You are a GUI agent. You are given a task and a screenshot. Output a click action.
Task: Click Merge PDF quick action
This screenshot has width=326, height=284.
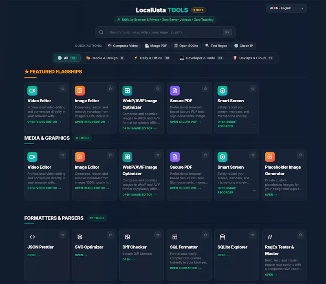click(x=156, y=46)
